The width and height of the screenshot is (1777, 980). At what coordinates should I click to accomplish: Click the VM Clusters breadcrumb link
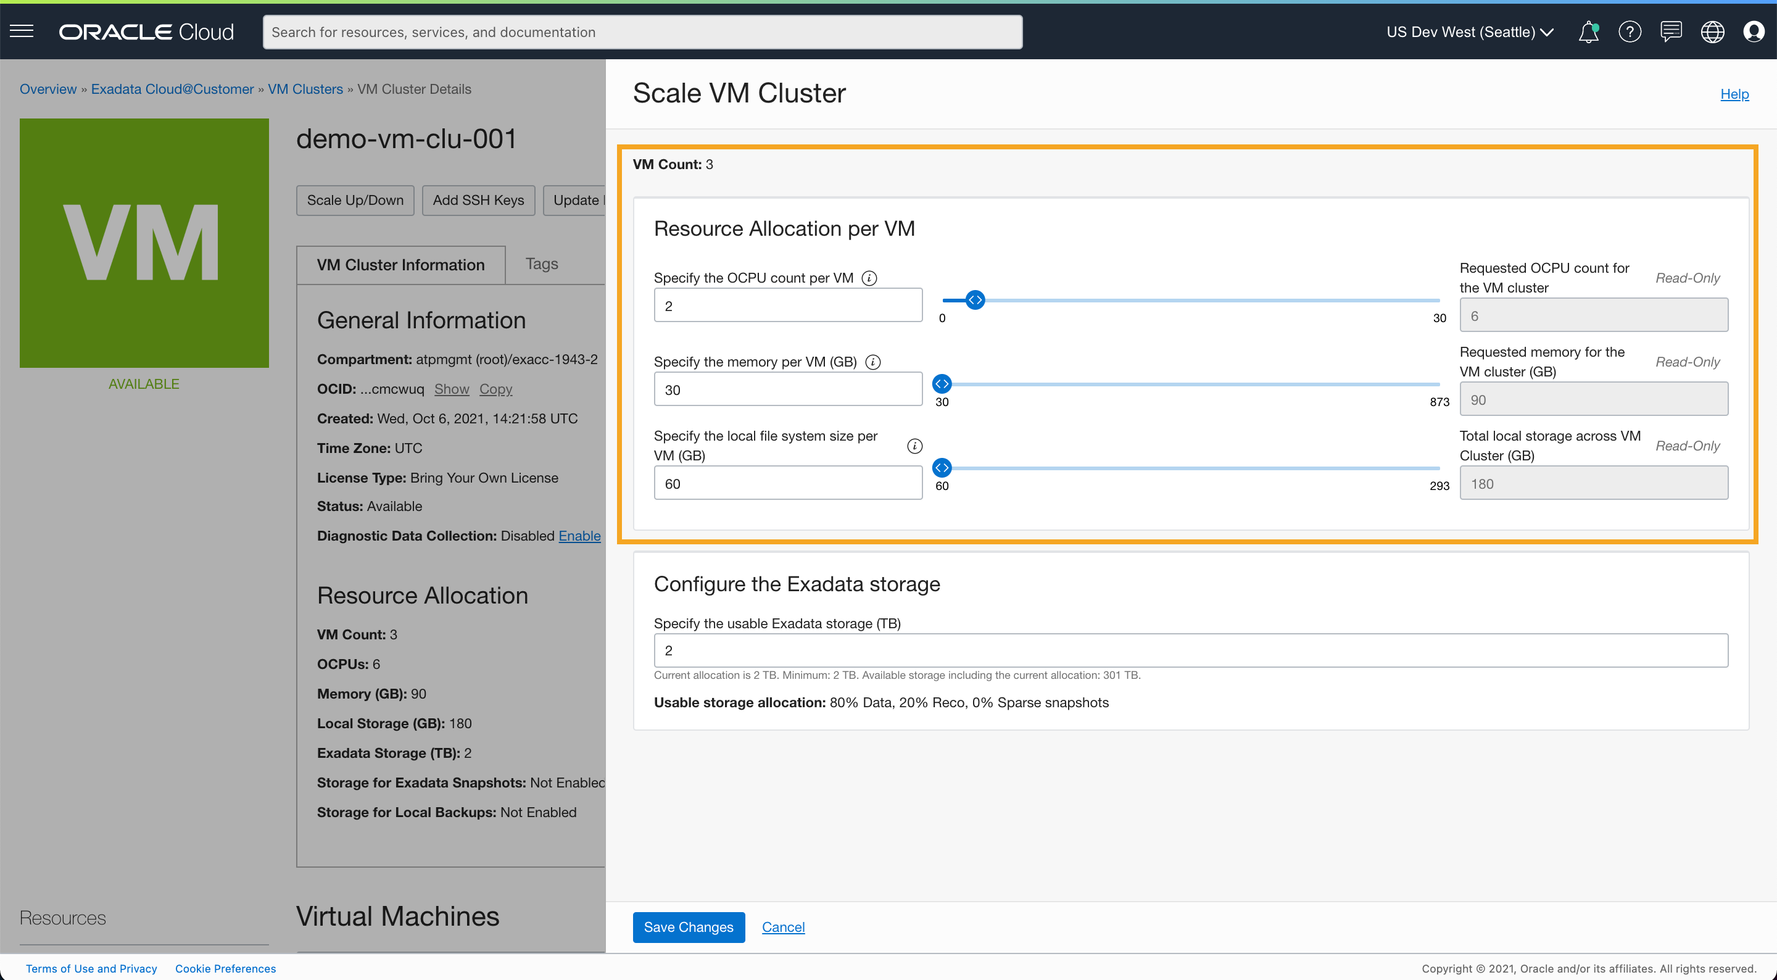(305, 89)
